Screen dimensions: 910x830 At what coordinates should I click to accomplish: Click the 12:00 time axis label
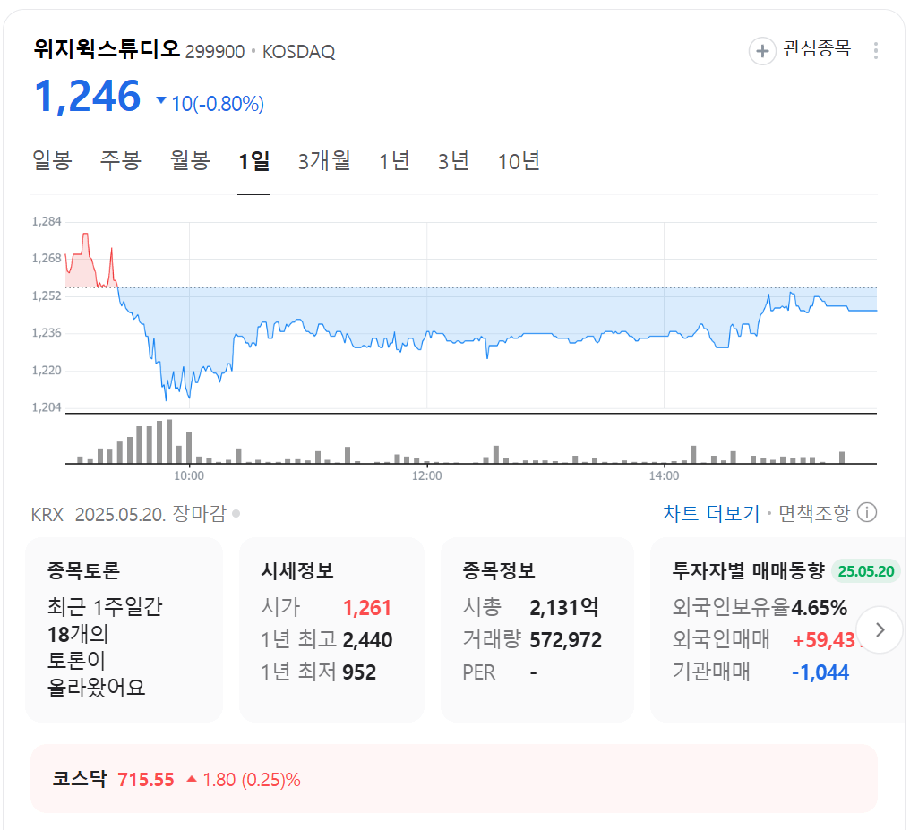click(x=426, y=475)
